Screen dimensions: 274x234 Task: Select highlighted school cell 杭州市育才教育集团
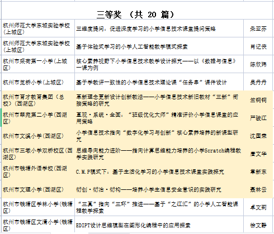[x=38, y=100]
